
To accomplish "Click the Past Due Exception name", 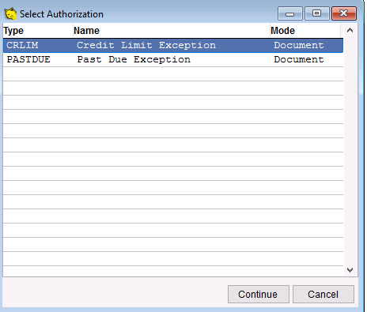I will (134, 59).
